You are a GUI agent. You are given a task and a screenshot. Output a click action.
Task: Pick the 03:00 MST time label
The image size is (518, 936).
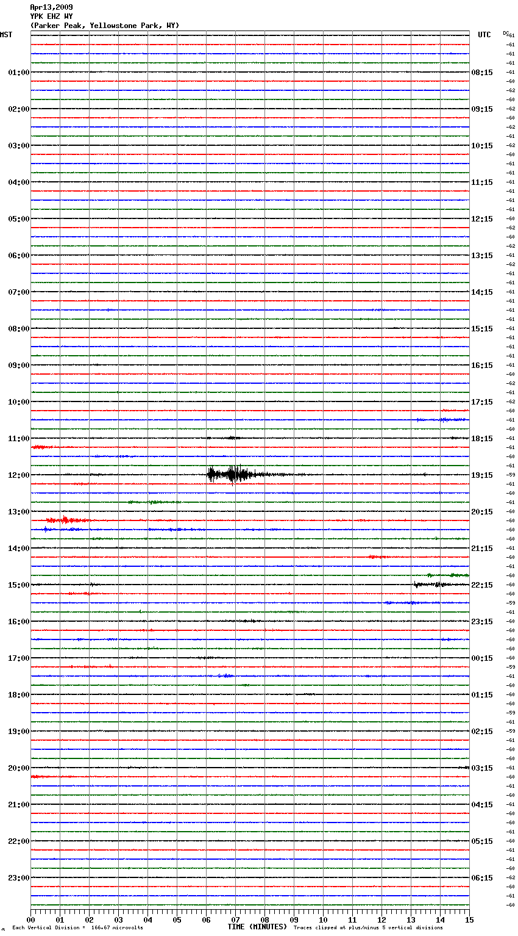point(19,146)
